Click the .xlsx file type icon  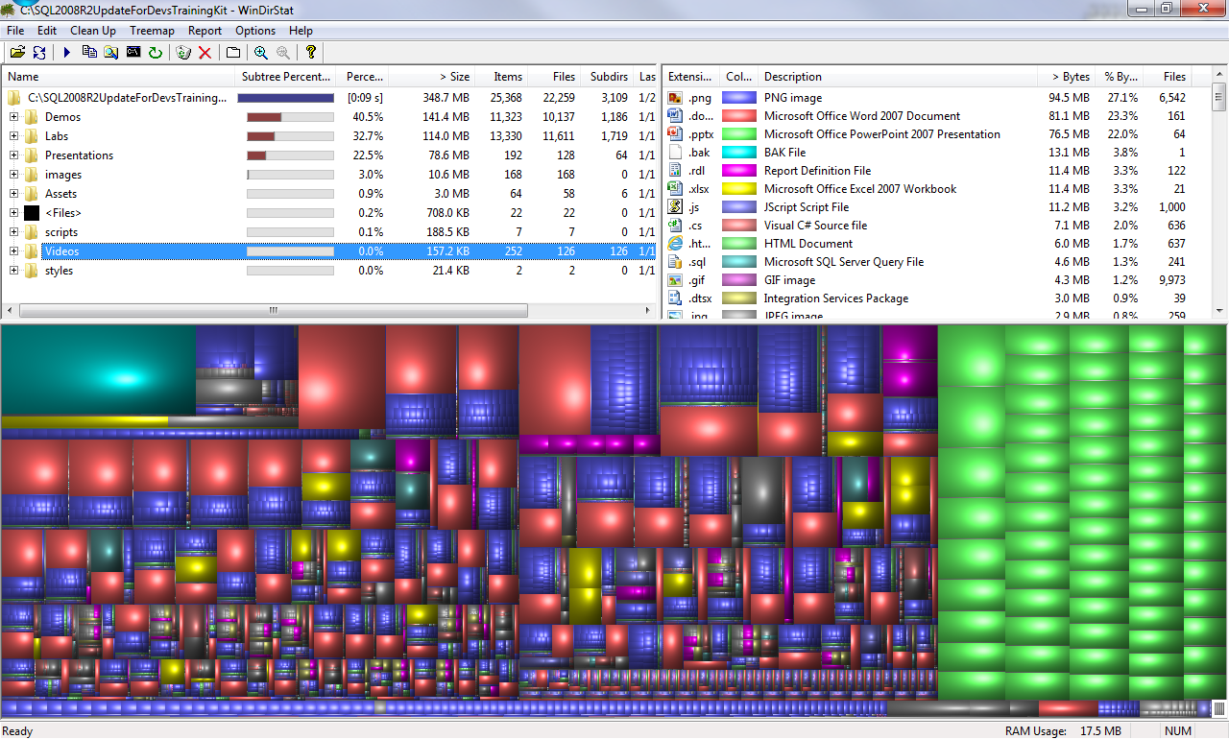pyautogui.click(x=675, y=189)
